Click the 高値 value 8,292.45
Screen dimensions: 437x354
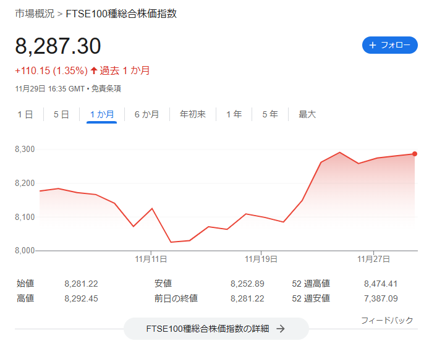click(82, 298)
